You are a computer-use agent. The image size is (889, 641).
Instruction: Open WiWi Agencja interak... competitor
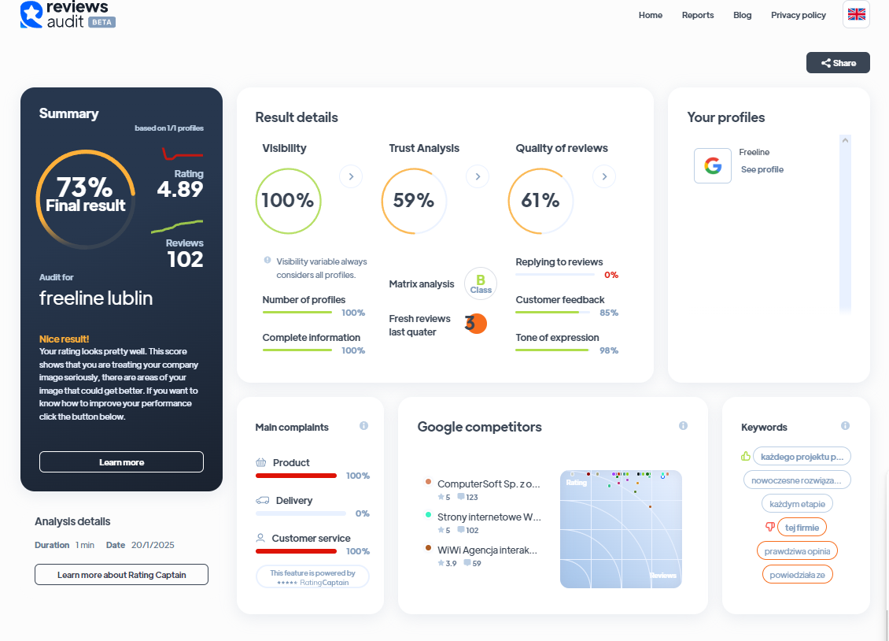[x=487, y=550]
